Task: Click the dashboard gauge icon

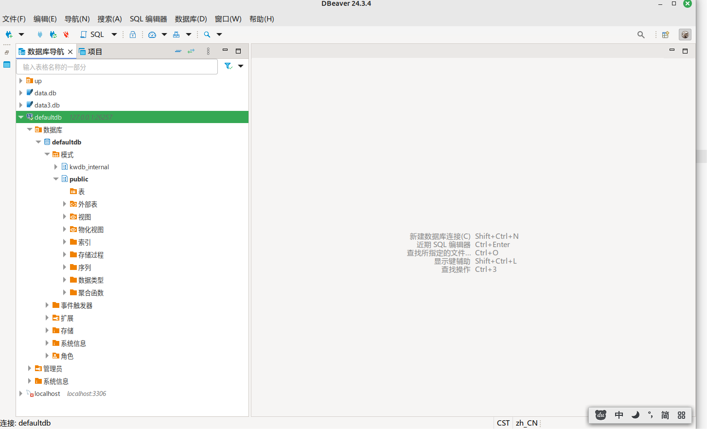Action: 152,35
